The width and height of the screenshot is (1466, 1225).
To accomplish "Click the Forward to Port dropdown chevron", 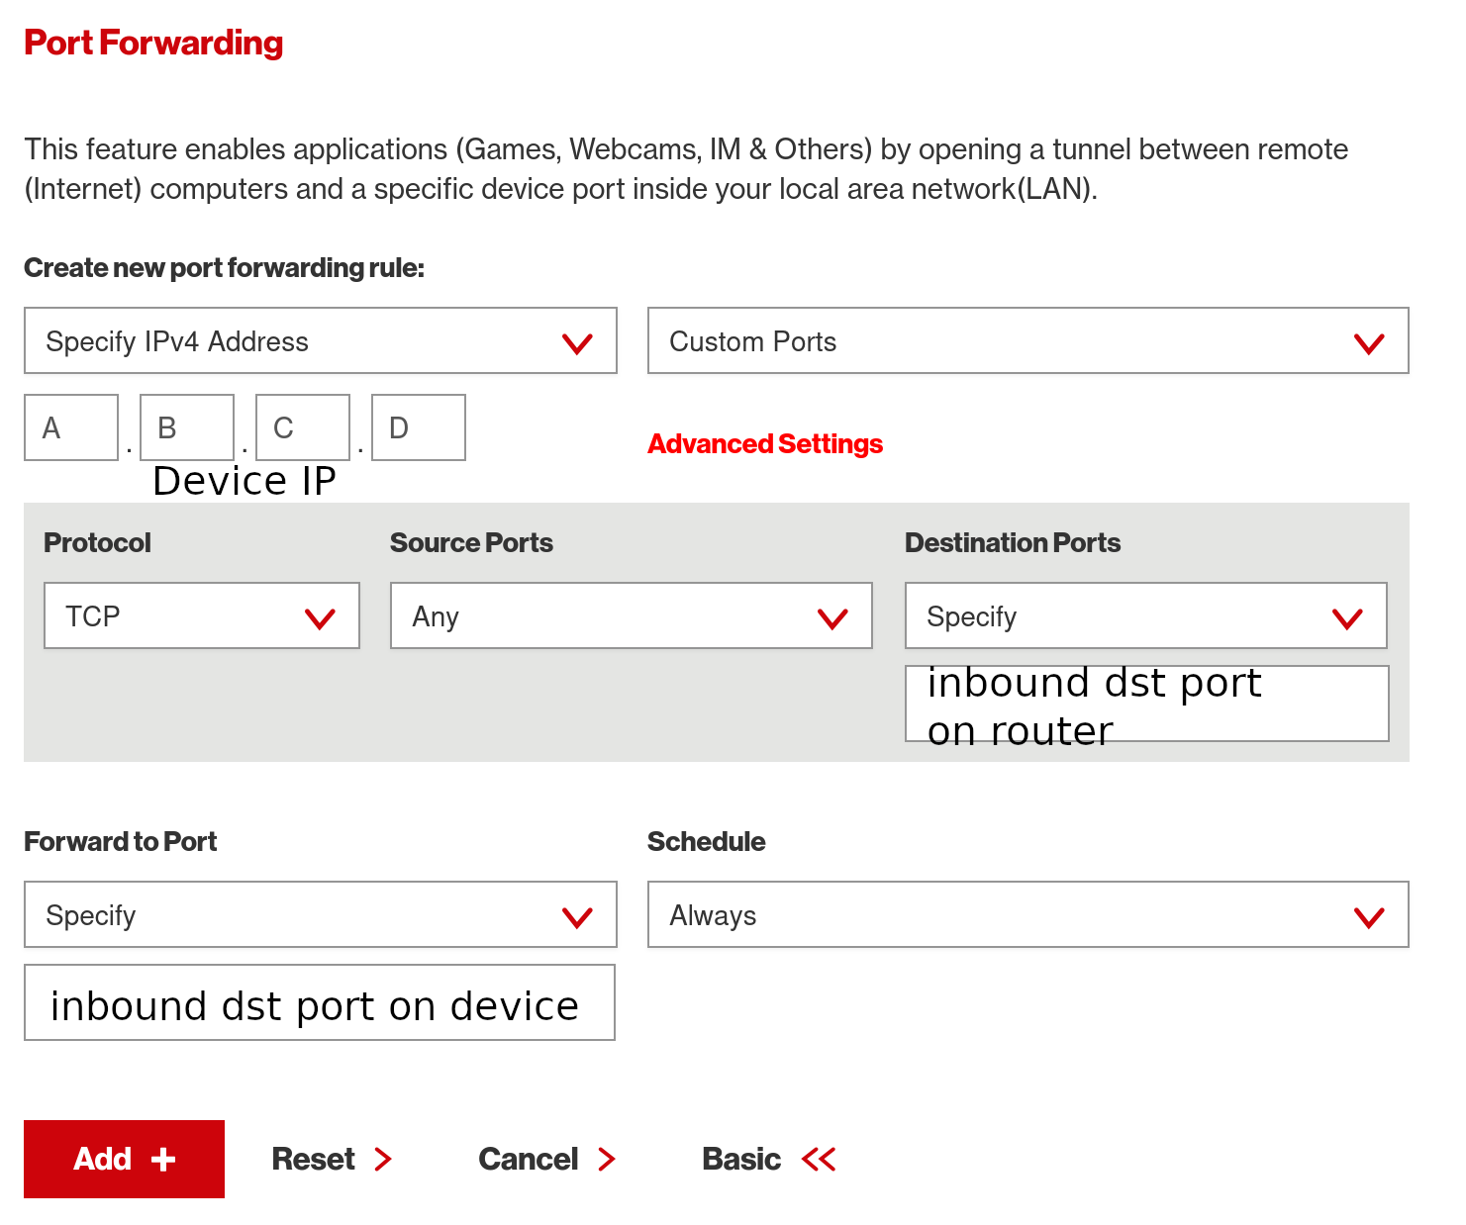I will click(577, 915).
